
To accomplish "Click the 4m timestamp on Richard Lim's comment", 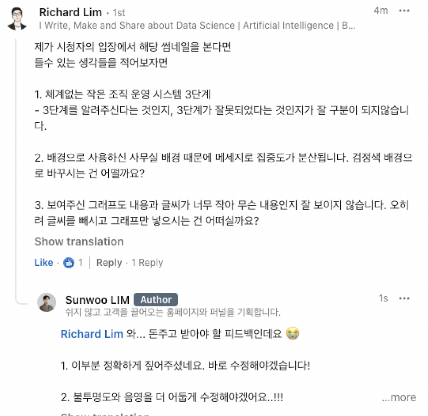I will click(381, 11).
